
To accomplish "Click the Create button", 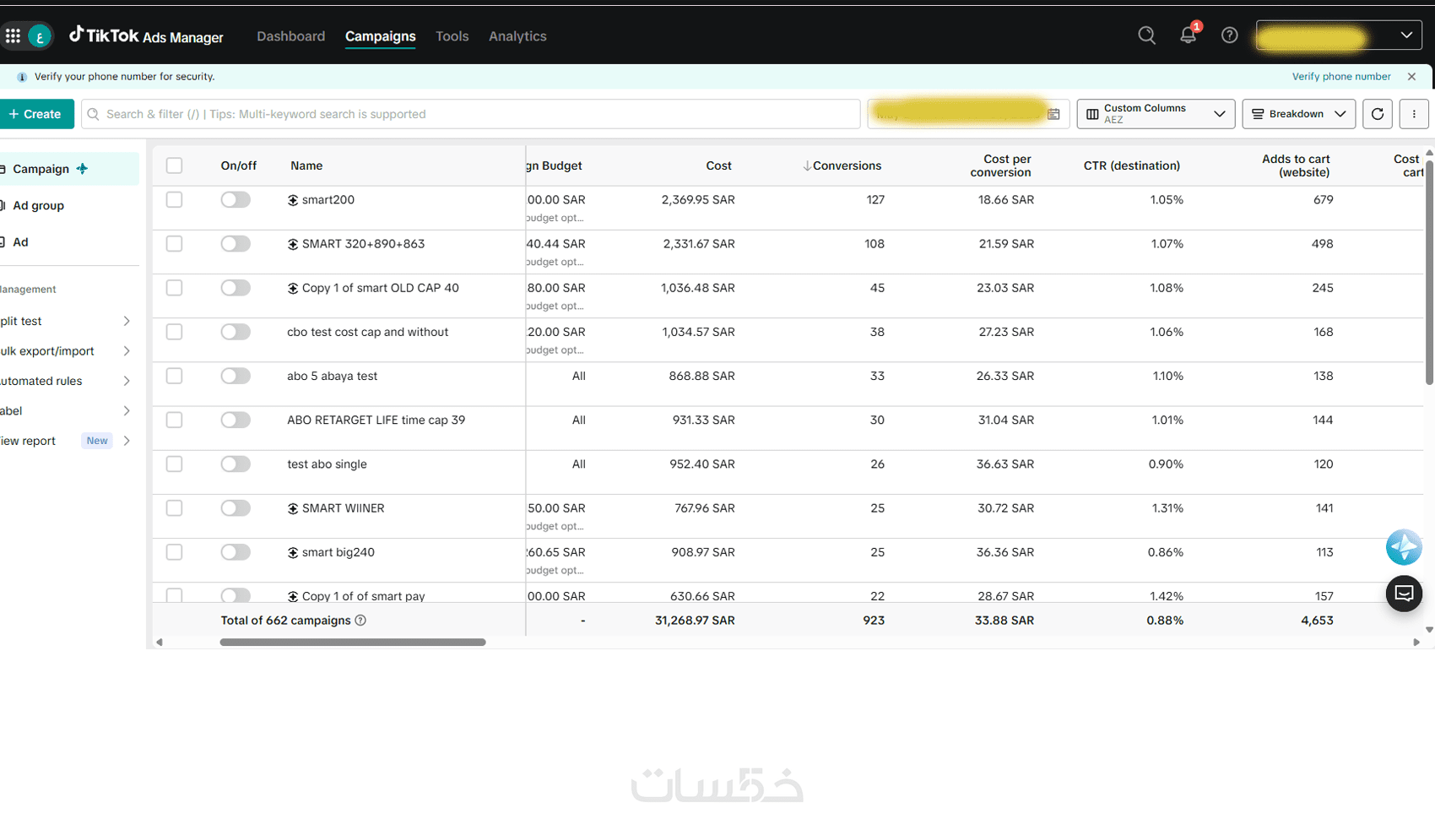I will (x=35, y=114).
